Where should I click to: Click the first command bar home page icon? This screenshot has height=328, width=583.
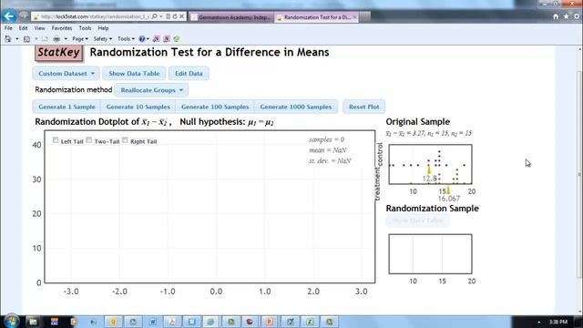[x=8, y=38]
